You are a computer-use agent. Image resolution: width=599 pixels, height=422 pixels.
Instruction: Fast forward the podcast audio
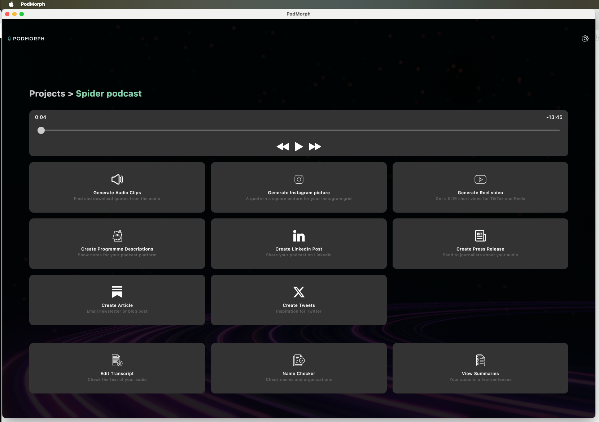click(314, 147)
